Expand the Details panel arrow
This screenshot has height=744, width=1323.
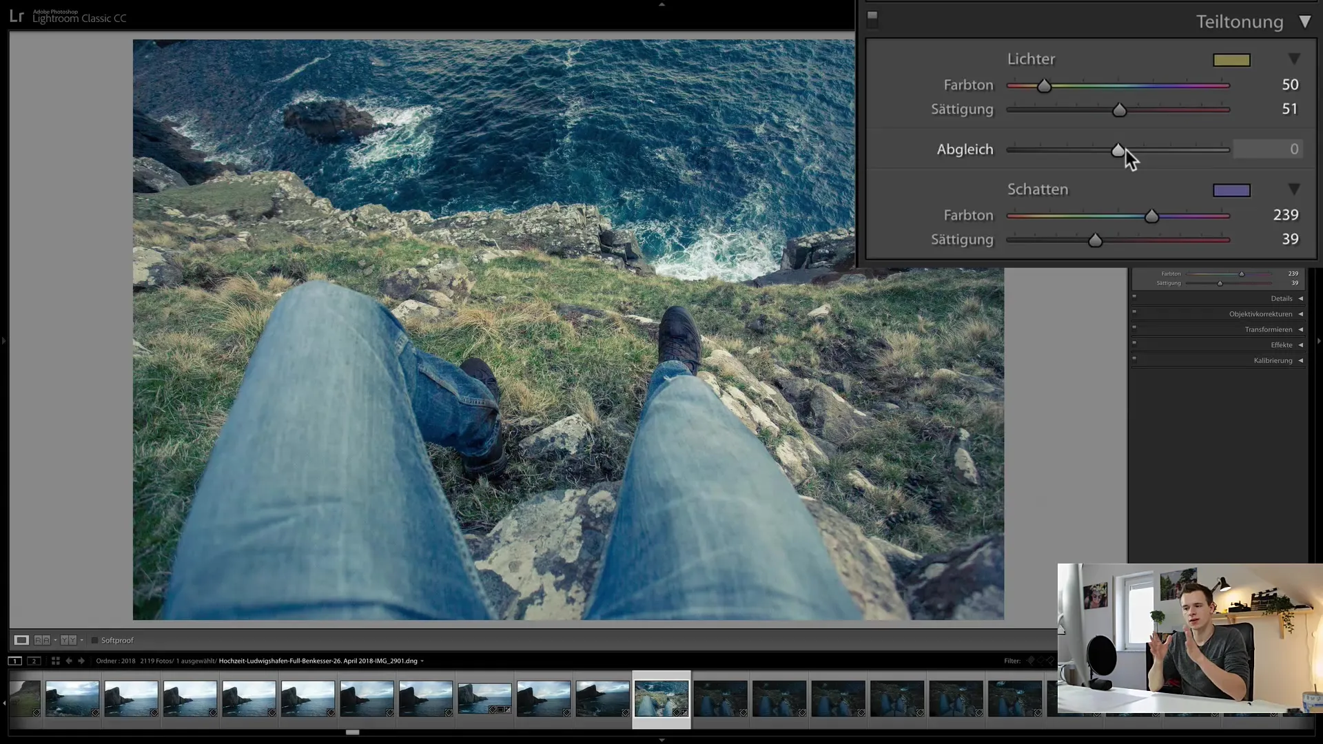click(x=1300, y=298)
